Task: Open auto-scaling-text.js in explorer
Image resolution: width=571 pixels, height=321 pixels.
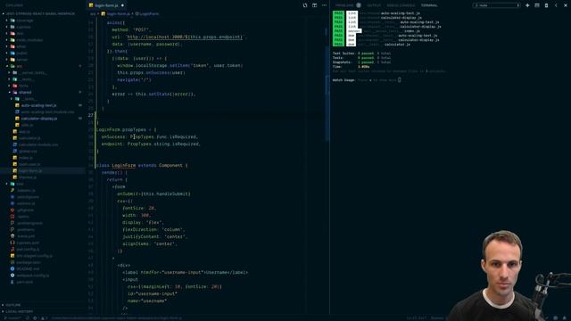Action: (x=38, y=105)
